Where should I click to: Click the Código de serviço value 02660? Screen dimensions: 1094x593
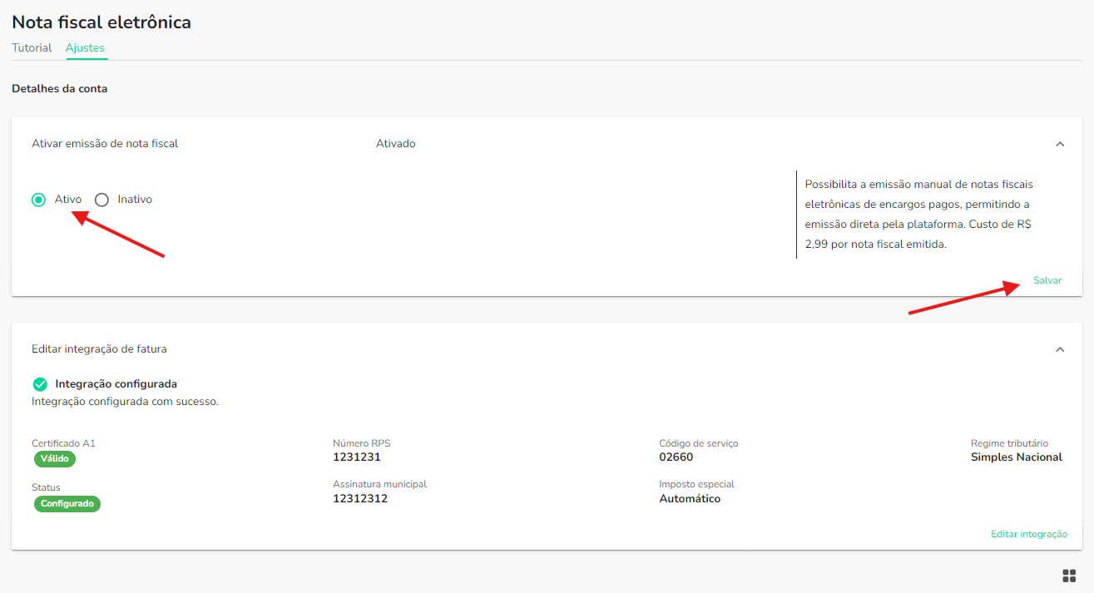coord(676,457)
